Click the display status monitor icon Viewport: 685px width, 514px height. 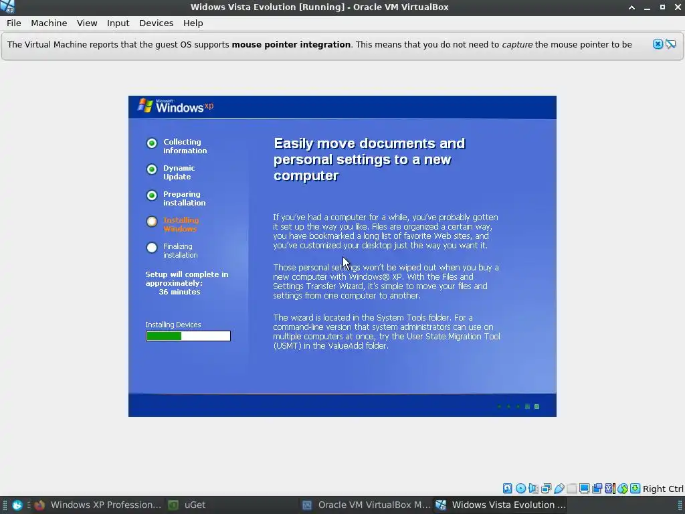click(585, 488)
